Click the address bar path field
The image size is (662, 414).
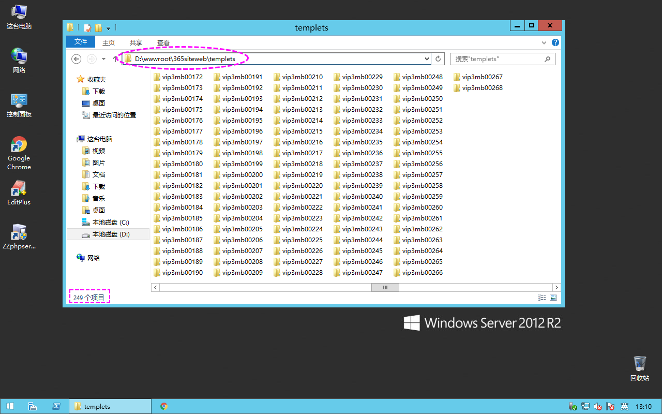277,59
